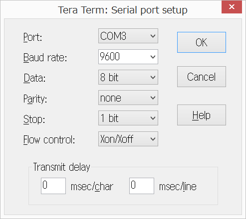This screenshot has height=219, width=246.
Task: Confirm settings with the OK button
Action: tap(202, 42)
